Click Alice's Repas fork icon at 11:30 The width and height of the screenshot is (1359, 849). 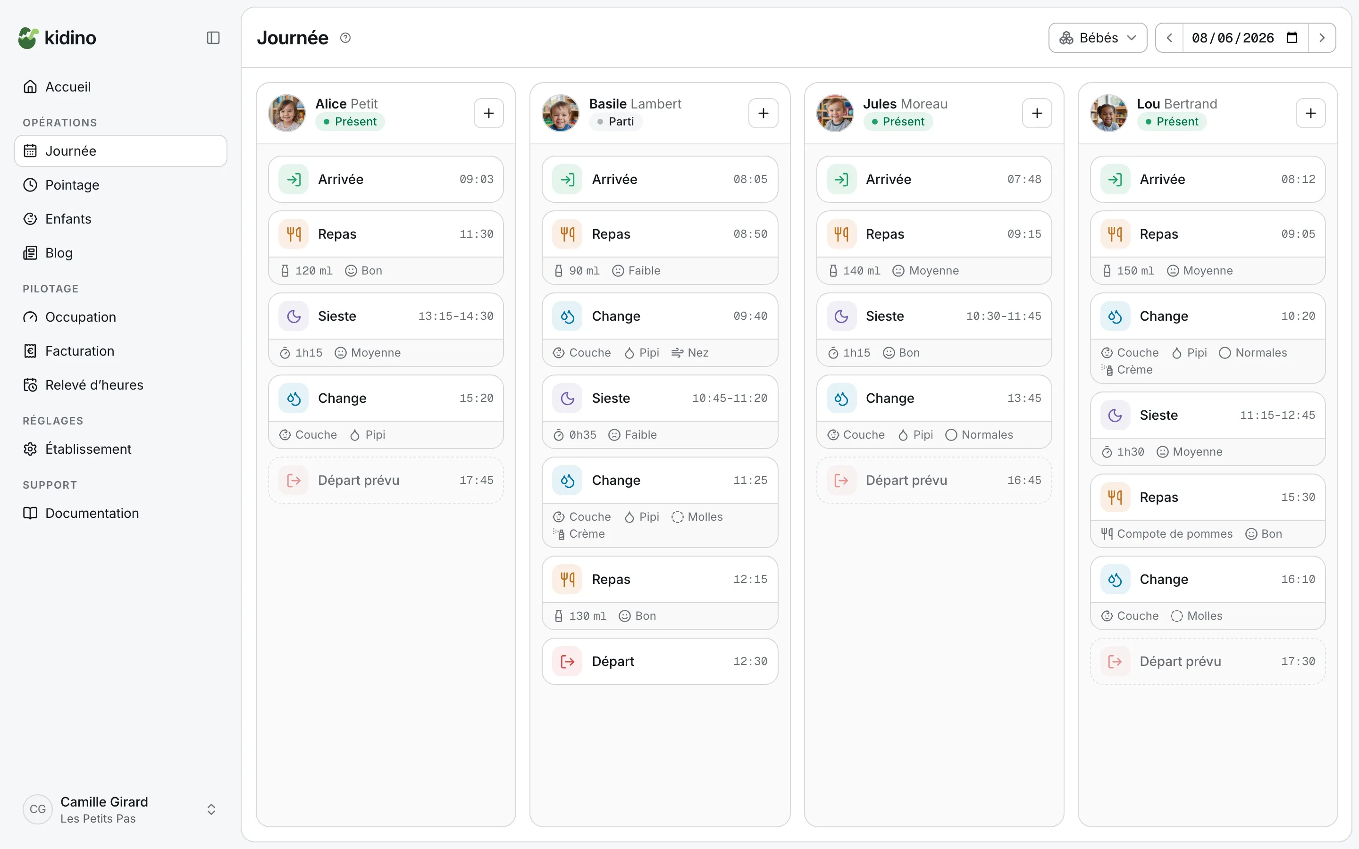tap(294, 234)
